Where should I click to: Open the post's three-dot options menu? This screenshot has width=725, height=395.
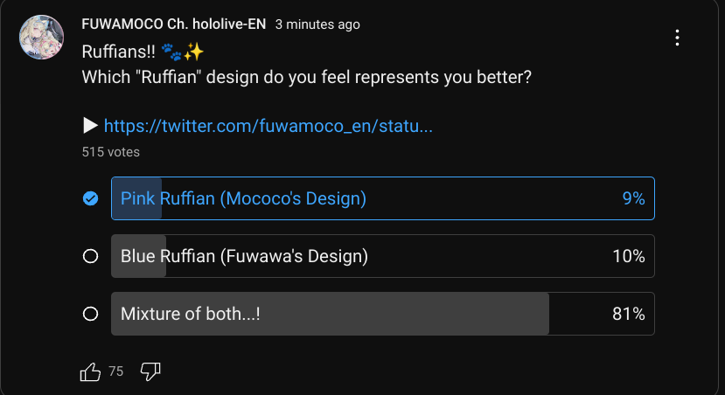677,38
